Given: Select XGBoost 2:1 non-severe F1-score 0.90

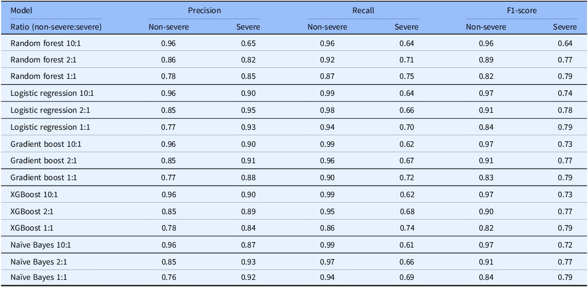Looking at the screenshot, I should 487,211.
